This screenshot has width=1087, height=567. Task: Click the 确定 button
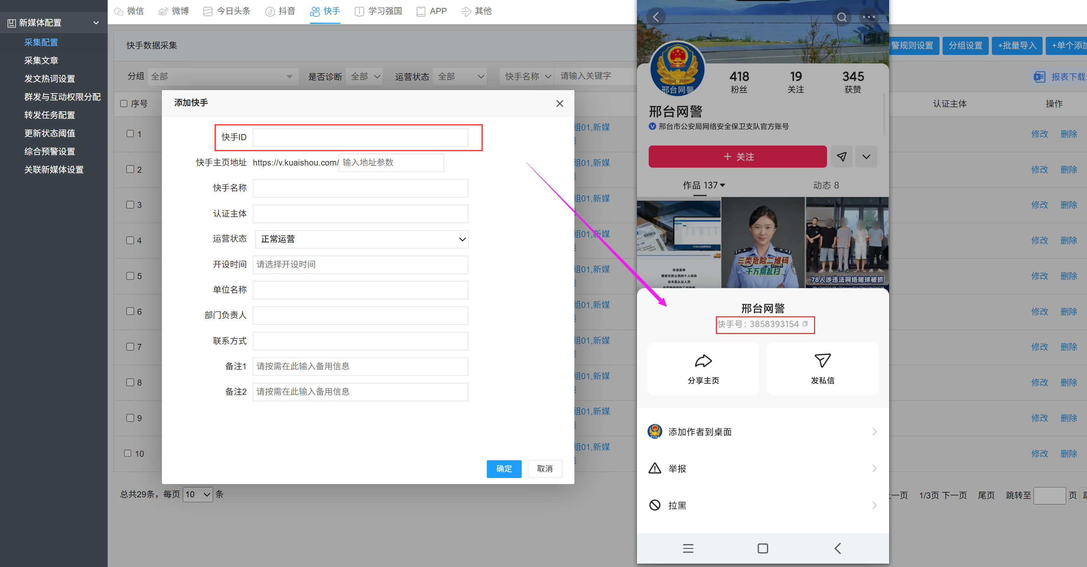coord(504,469)
